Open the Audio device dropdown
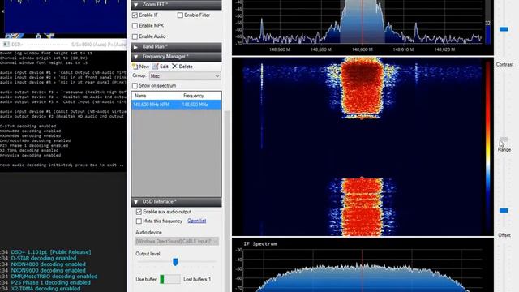Screen dimensions: 519x292 tap(177, 242)
